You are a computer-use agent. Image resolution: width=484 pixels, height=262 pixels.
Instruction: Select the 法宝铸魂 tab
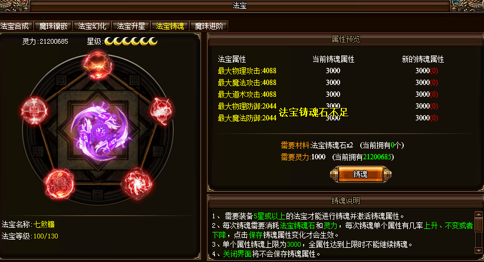point(170,27)
